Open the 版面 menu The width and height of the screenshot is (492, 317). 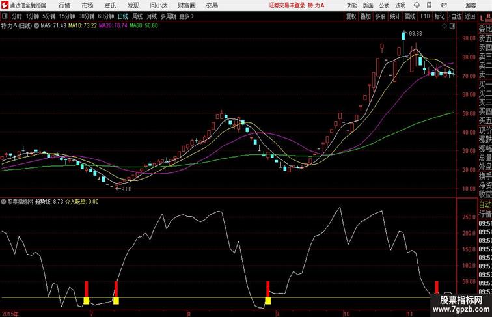(368, 5)
